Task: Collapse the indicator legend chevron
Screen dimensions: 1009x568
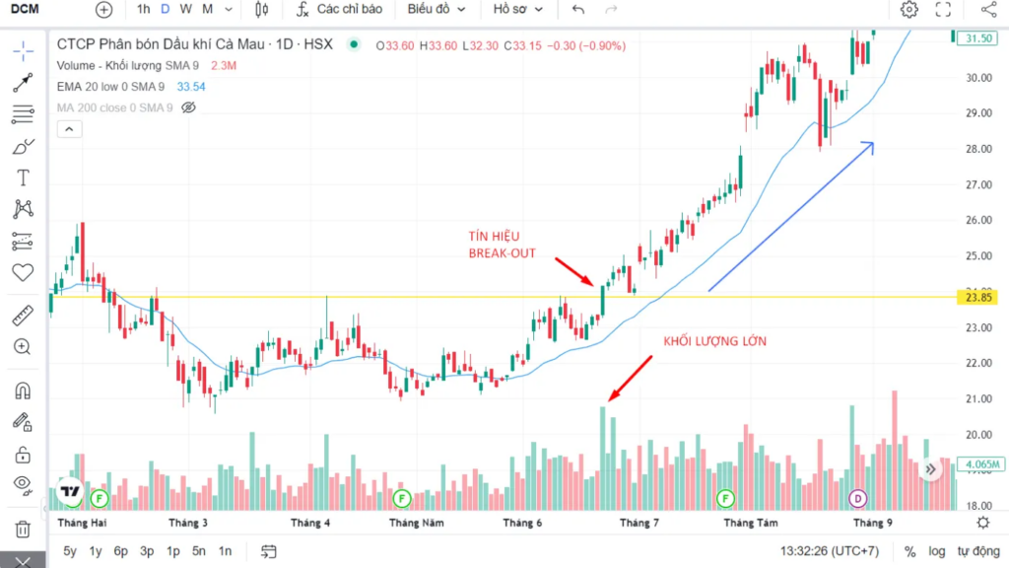Action: [x=68, y=129]
